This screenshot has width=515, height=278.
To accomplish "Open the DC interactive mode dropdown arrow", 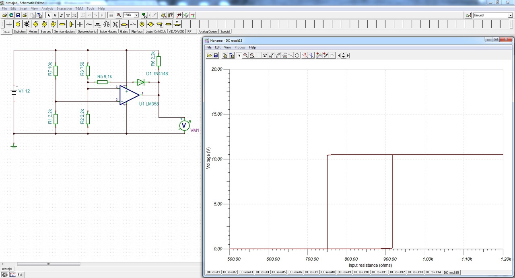I will coord(149,15).
